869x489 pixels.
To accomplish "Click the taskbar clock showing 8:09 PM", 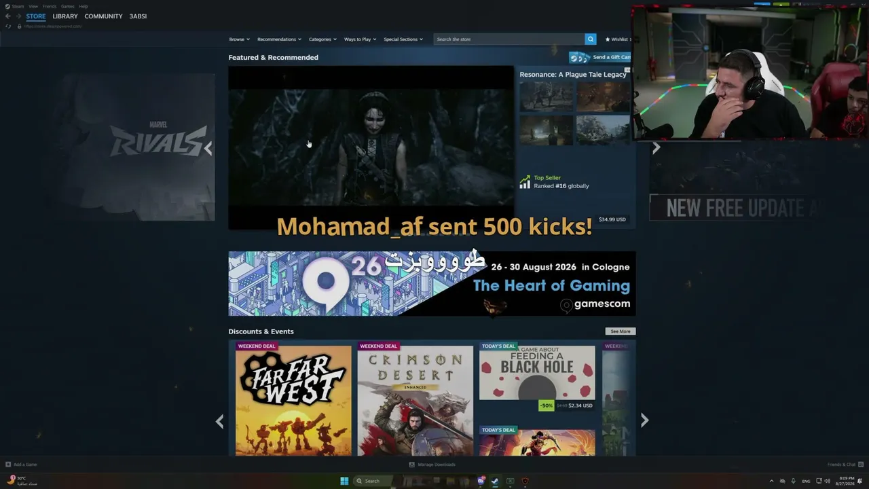I will (845, 481).
